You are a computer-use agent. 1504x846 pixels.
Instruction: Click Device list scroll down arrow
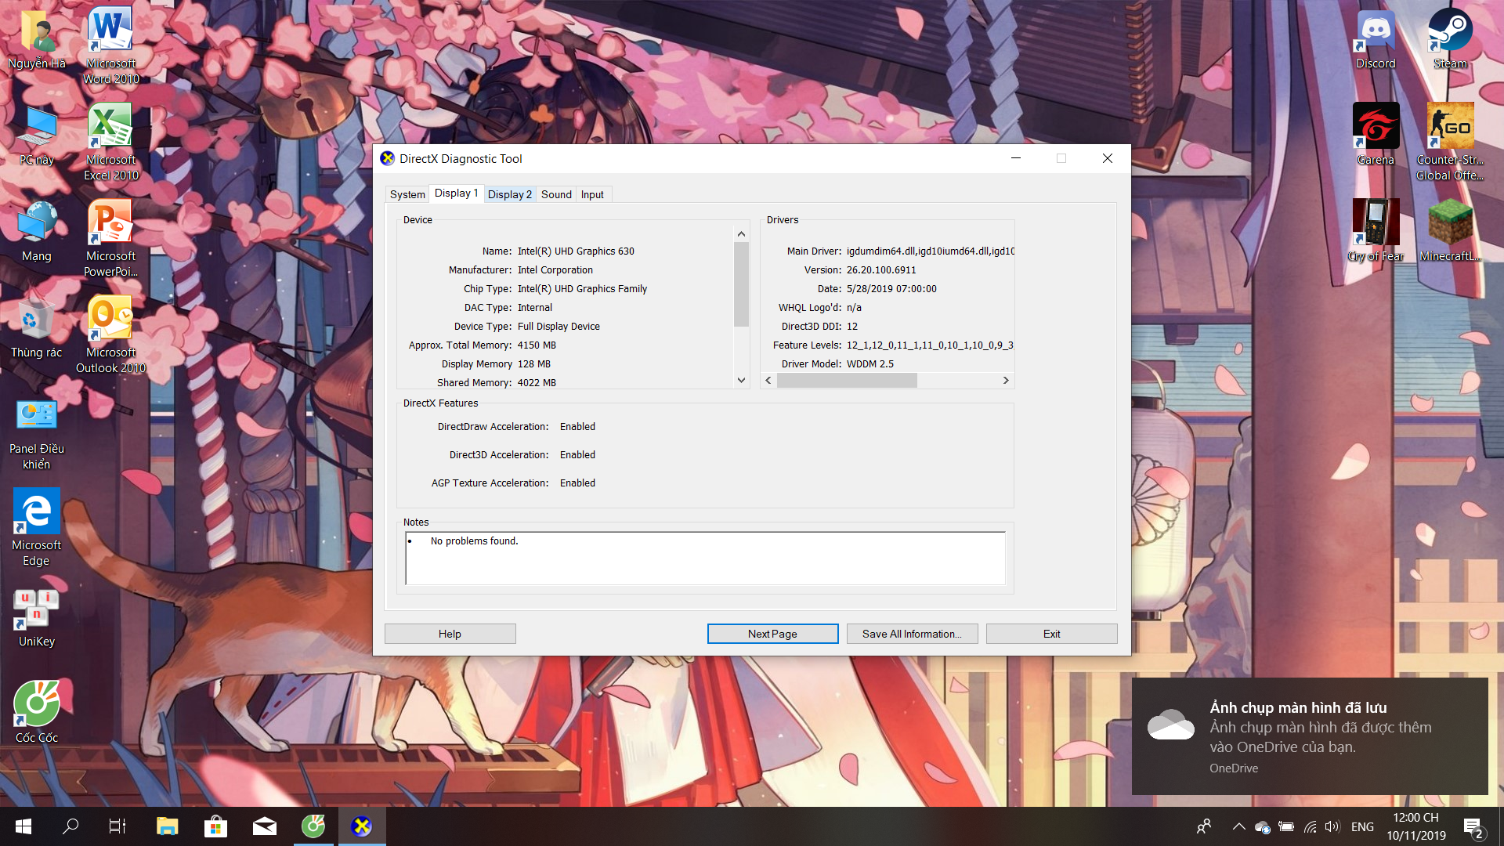741,380
